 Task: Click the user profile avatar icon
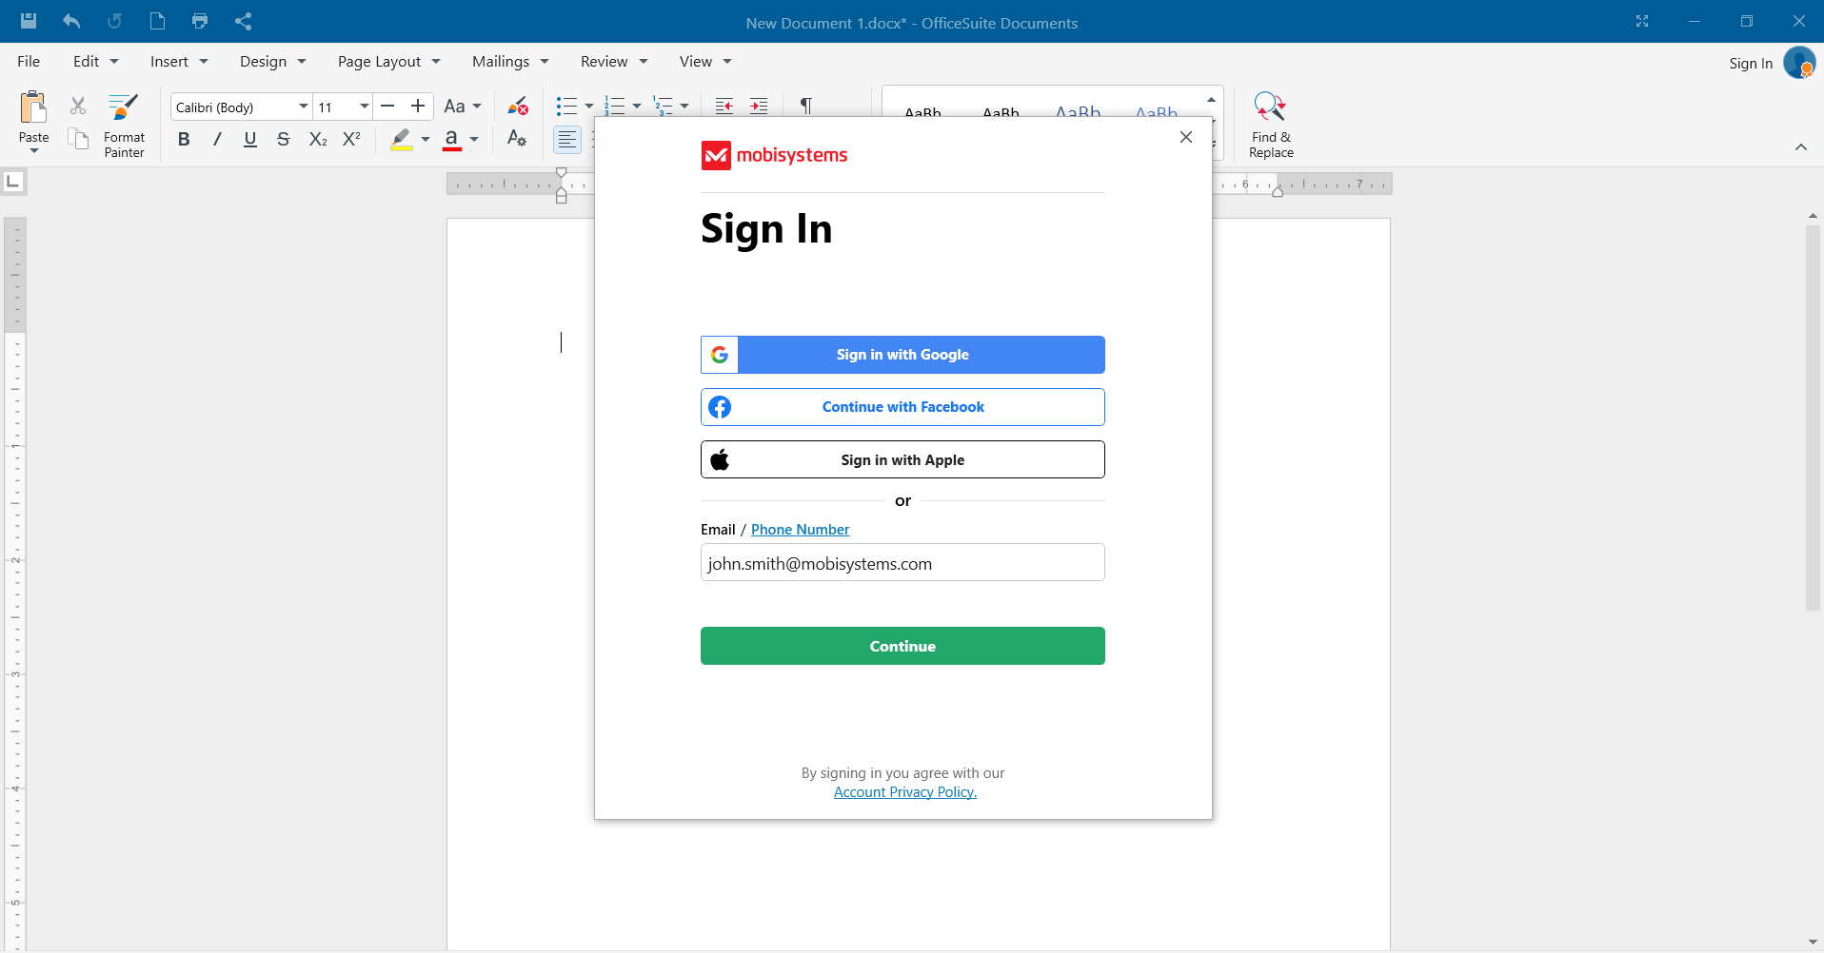pos(1799,63)
